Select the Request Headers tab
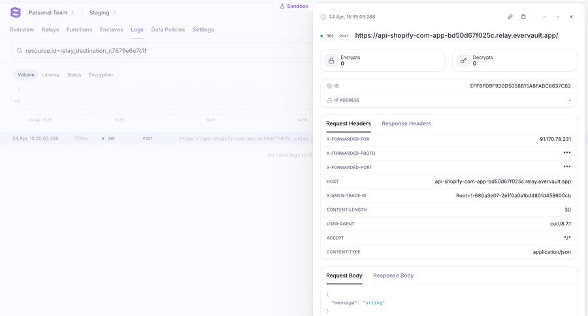Screen dimensions: 588x316 tap(348, 123)
